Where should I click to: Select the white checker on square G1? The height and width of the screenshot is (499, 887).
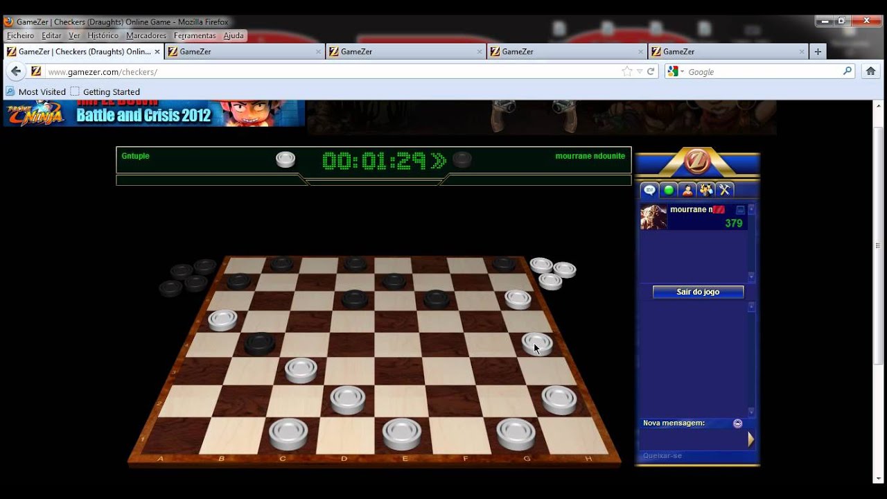coord(516,433)
